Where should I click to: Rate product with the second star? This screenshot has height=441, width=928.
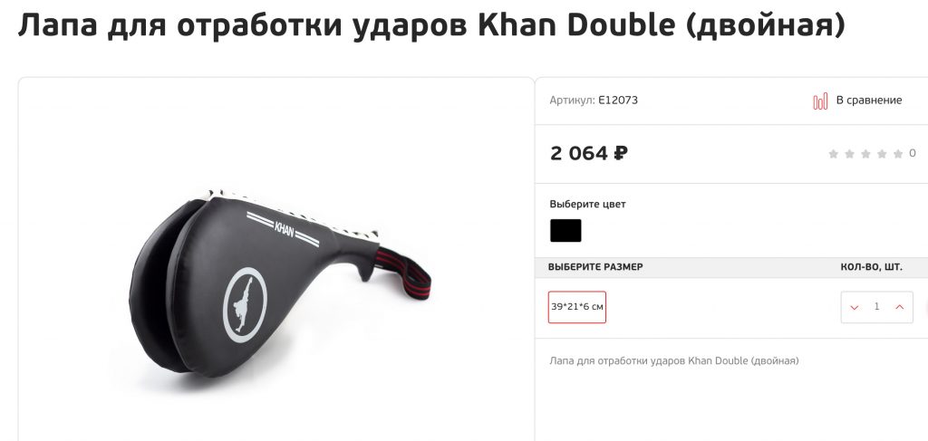pos(849,154)
